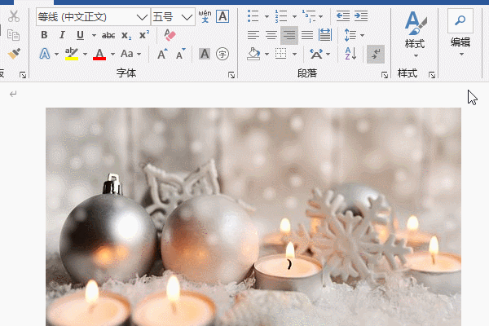Open the Styles pane dialog launcher
489x326 pixels.
tap(432, 75)
